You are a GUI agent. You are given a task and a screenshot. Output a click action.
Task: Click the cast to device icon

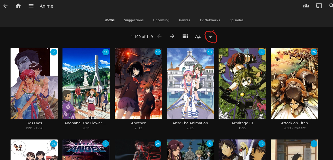[x=319, y=6]
